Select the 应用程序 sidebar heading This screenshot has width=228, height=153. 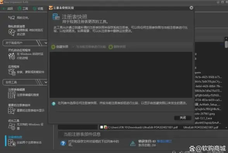(x=14, y=67)
